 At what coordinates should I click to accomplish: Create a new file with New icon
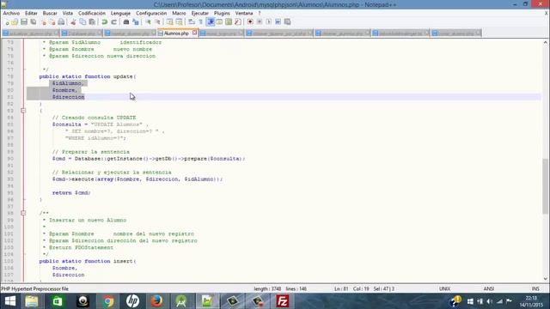point(6,22)
